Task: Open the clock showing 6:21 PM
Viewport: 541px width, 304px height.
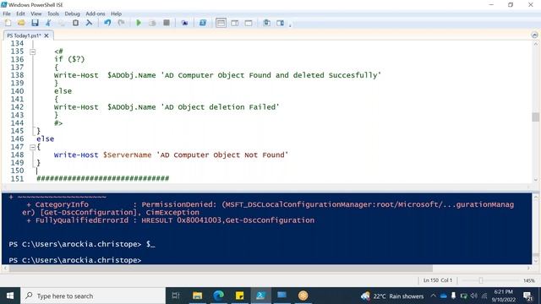Action: 504,296
